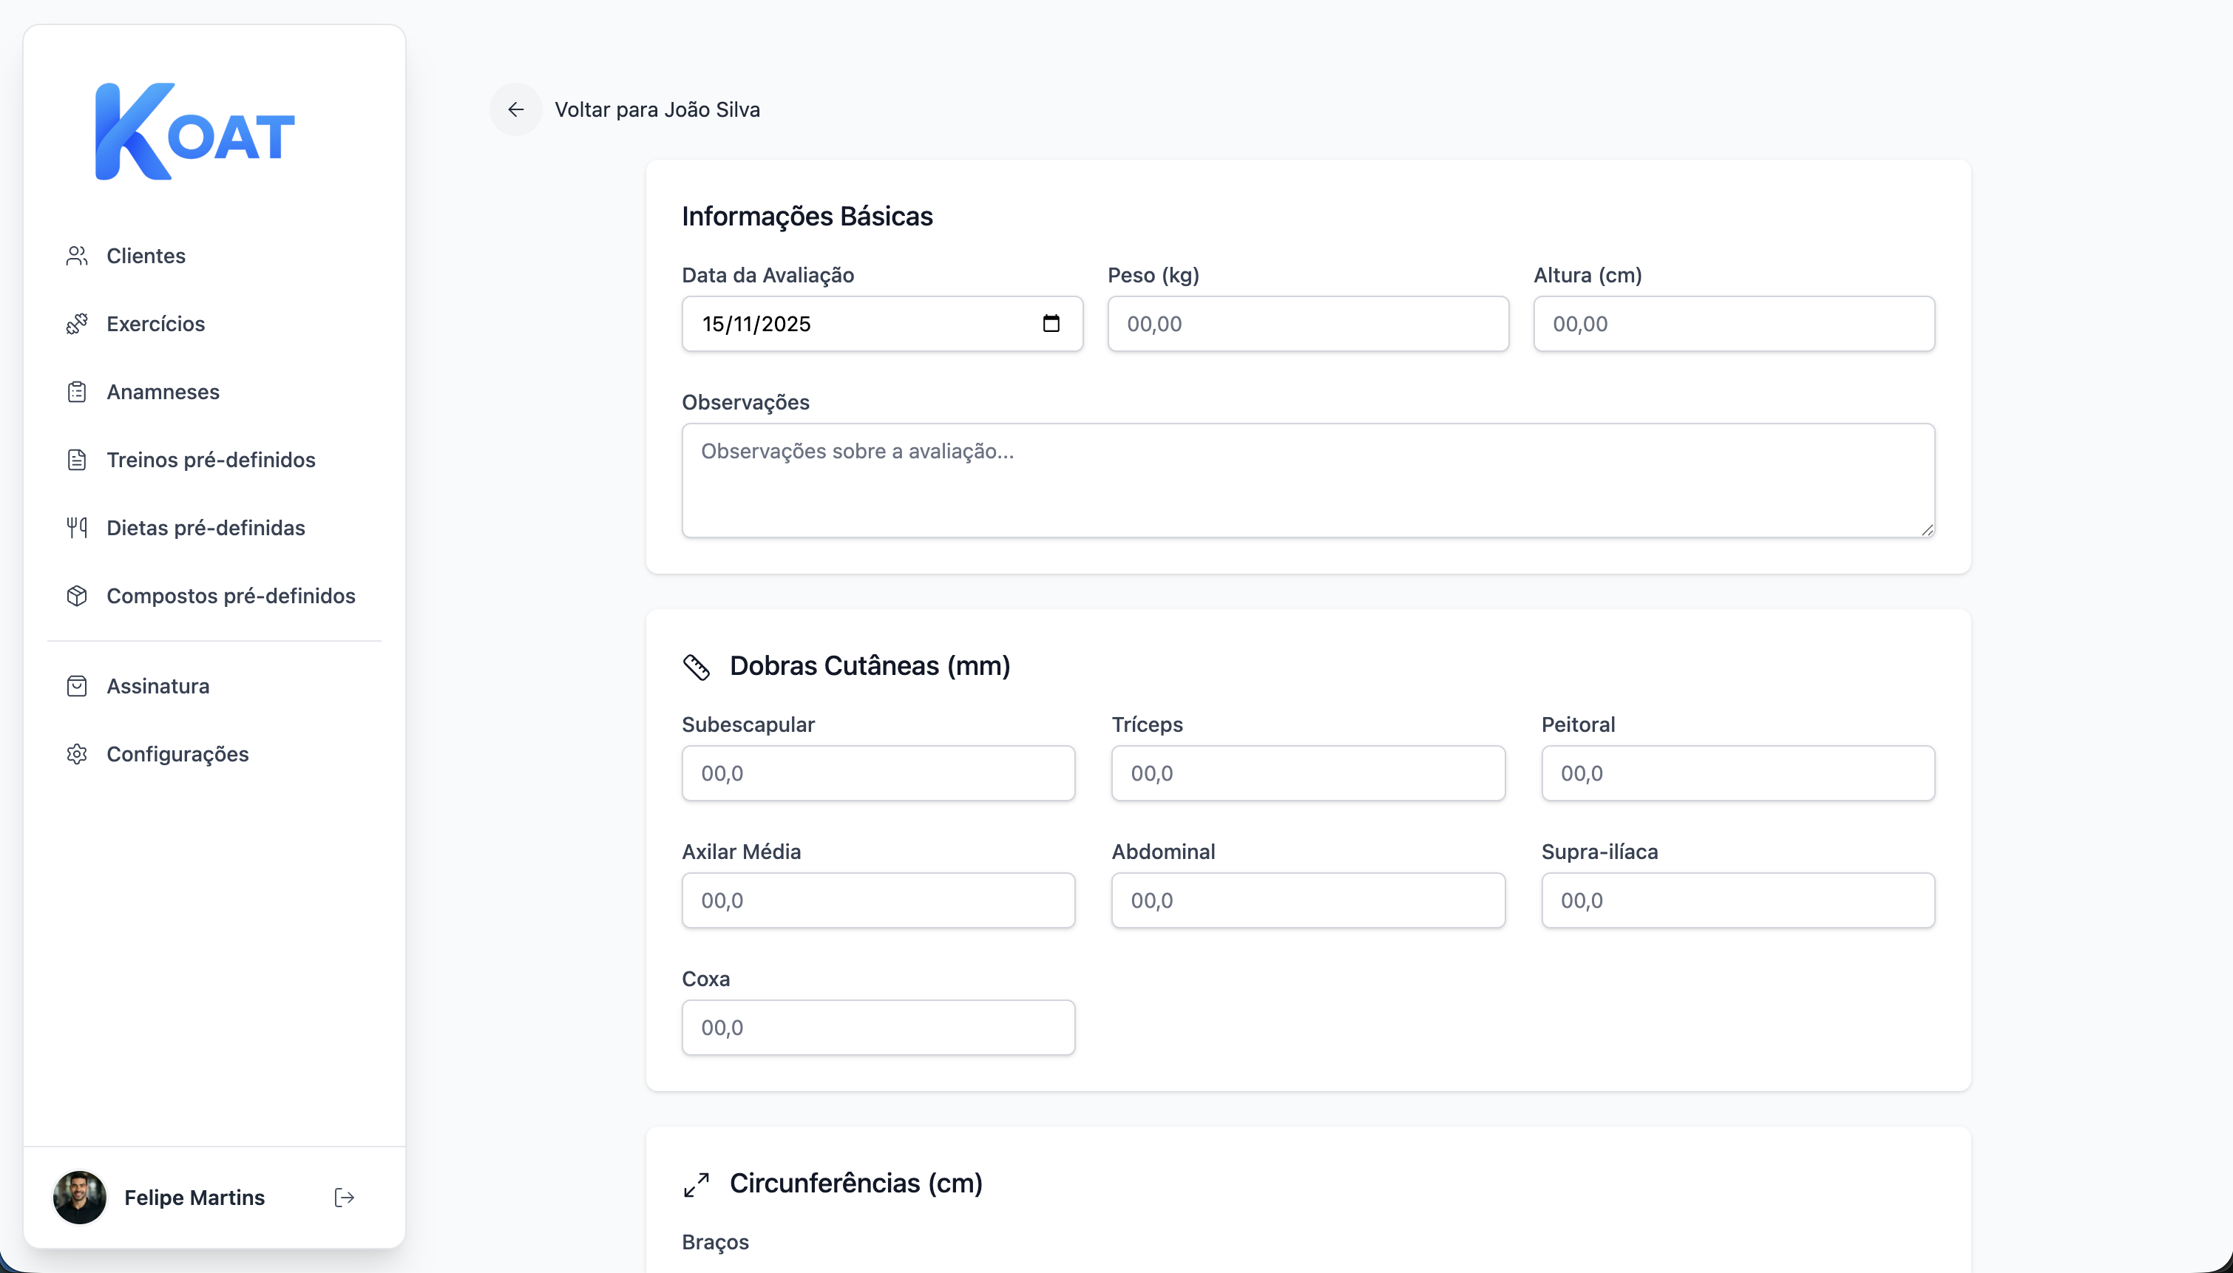2233x1273 pixels.
Task: Click the Observações text area
Action: [1307, 480]
